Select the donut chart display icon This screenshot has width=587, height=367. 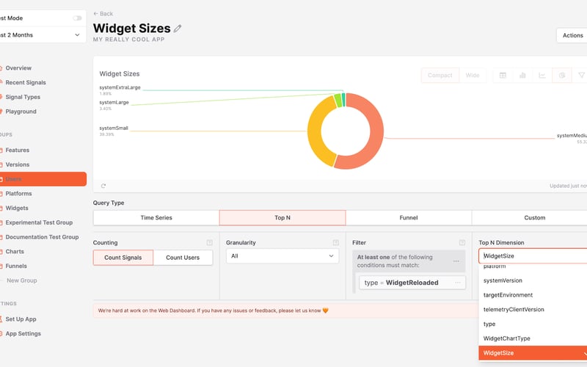click(562, 76)
